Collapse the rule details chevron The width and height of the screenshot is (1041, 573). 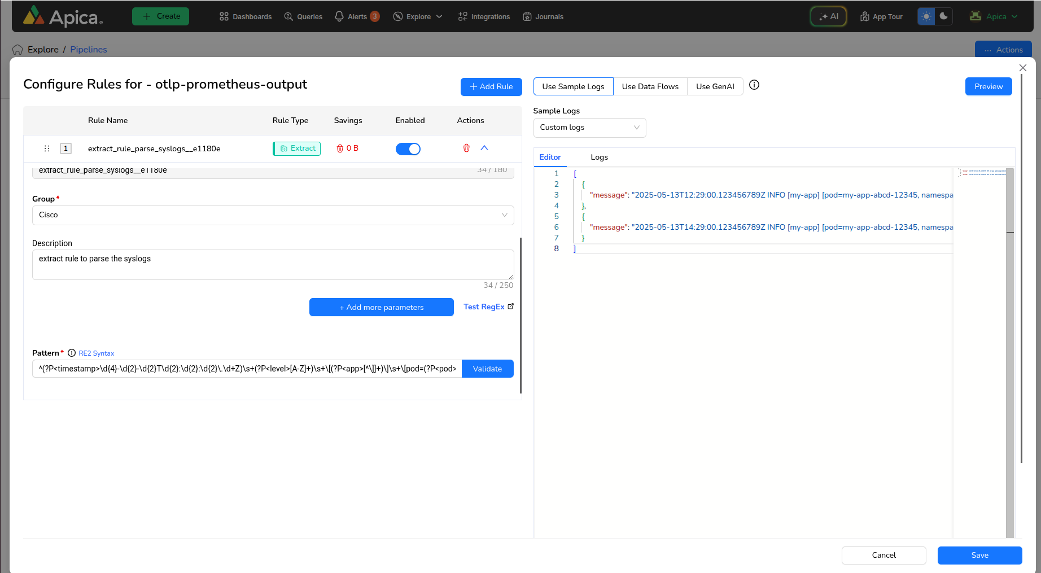pyautogui.click(x=484, y=148)
